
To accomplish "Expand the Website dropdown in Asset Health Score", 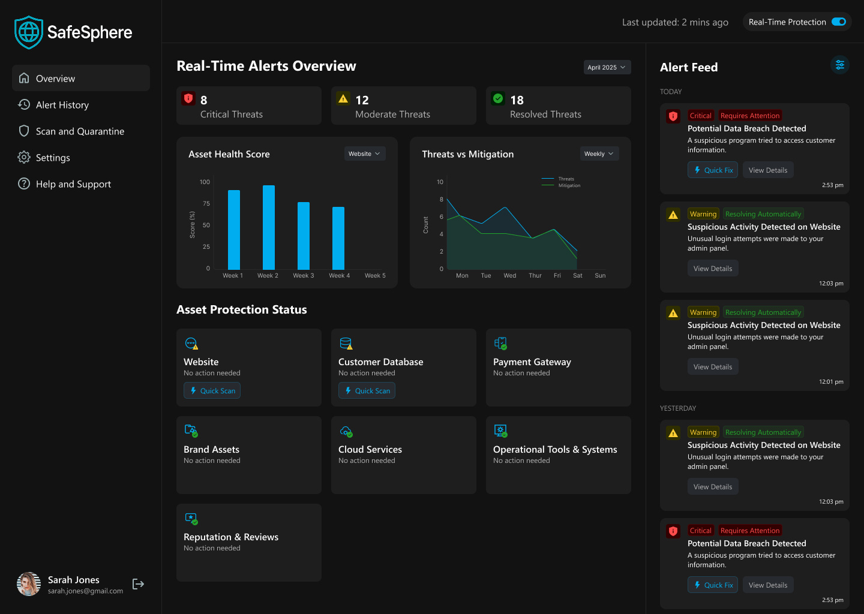I will pos(364,154).
